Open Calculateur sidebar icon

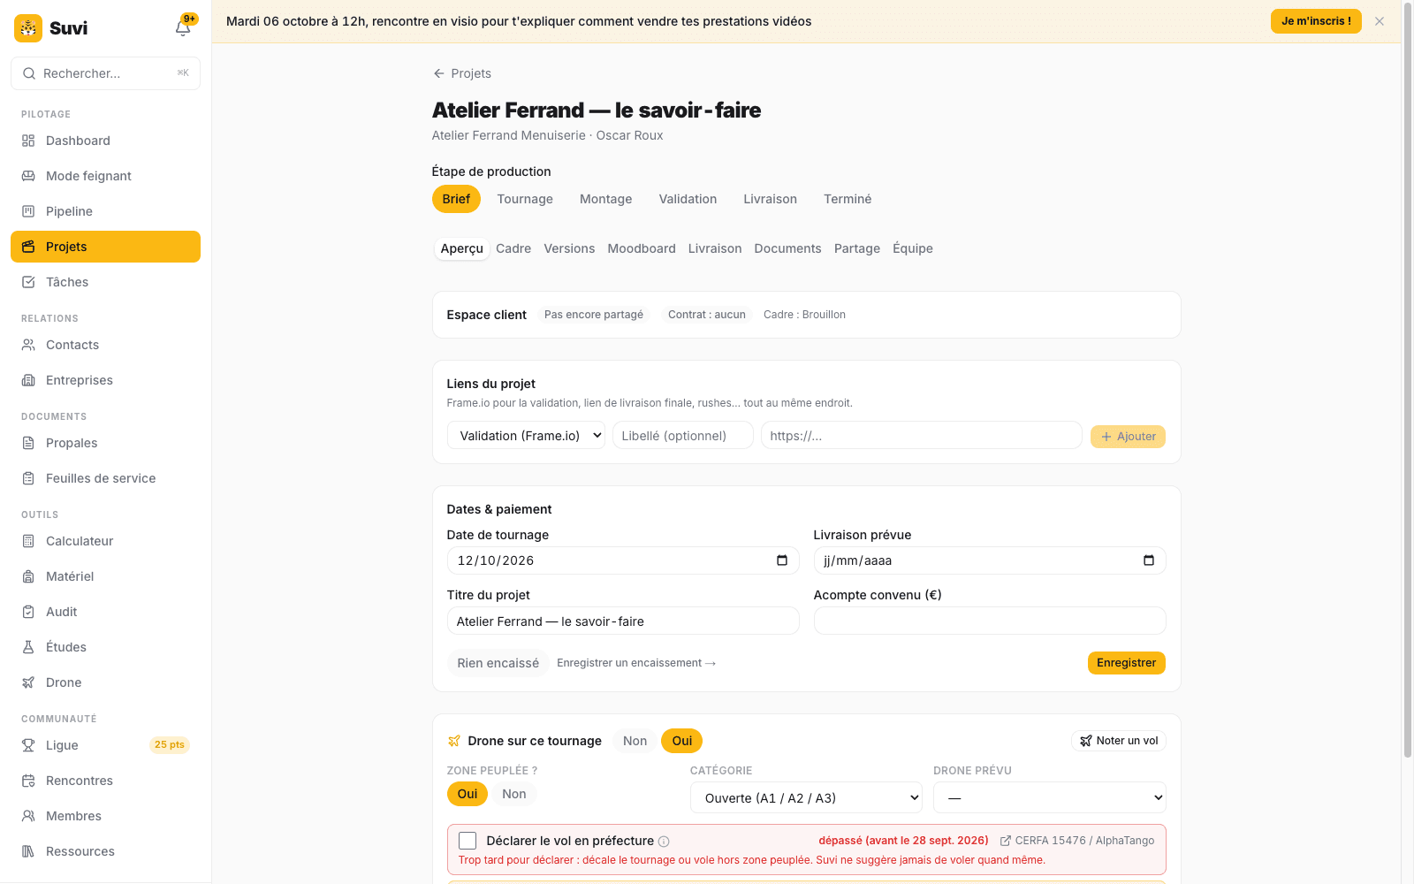28,541
